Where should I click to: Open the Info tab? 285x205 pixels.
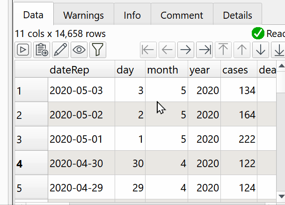coord(132,15)
